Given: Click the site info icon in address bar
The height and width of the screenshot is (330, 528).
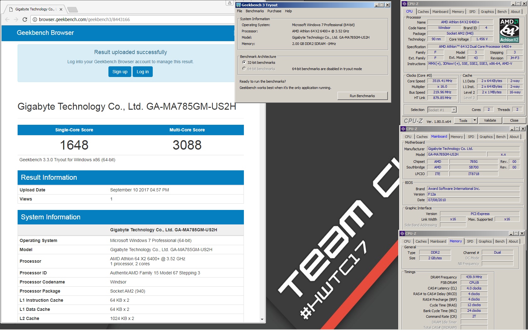Looking at the screenshot, I should pyautogui.click(x=35, y=19).
